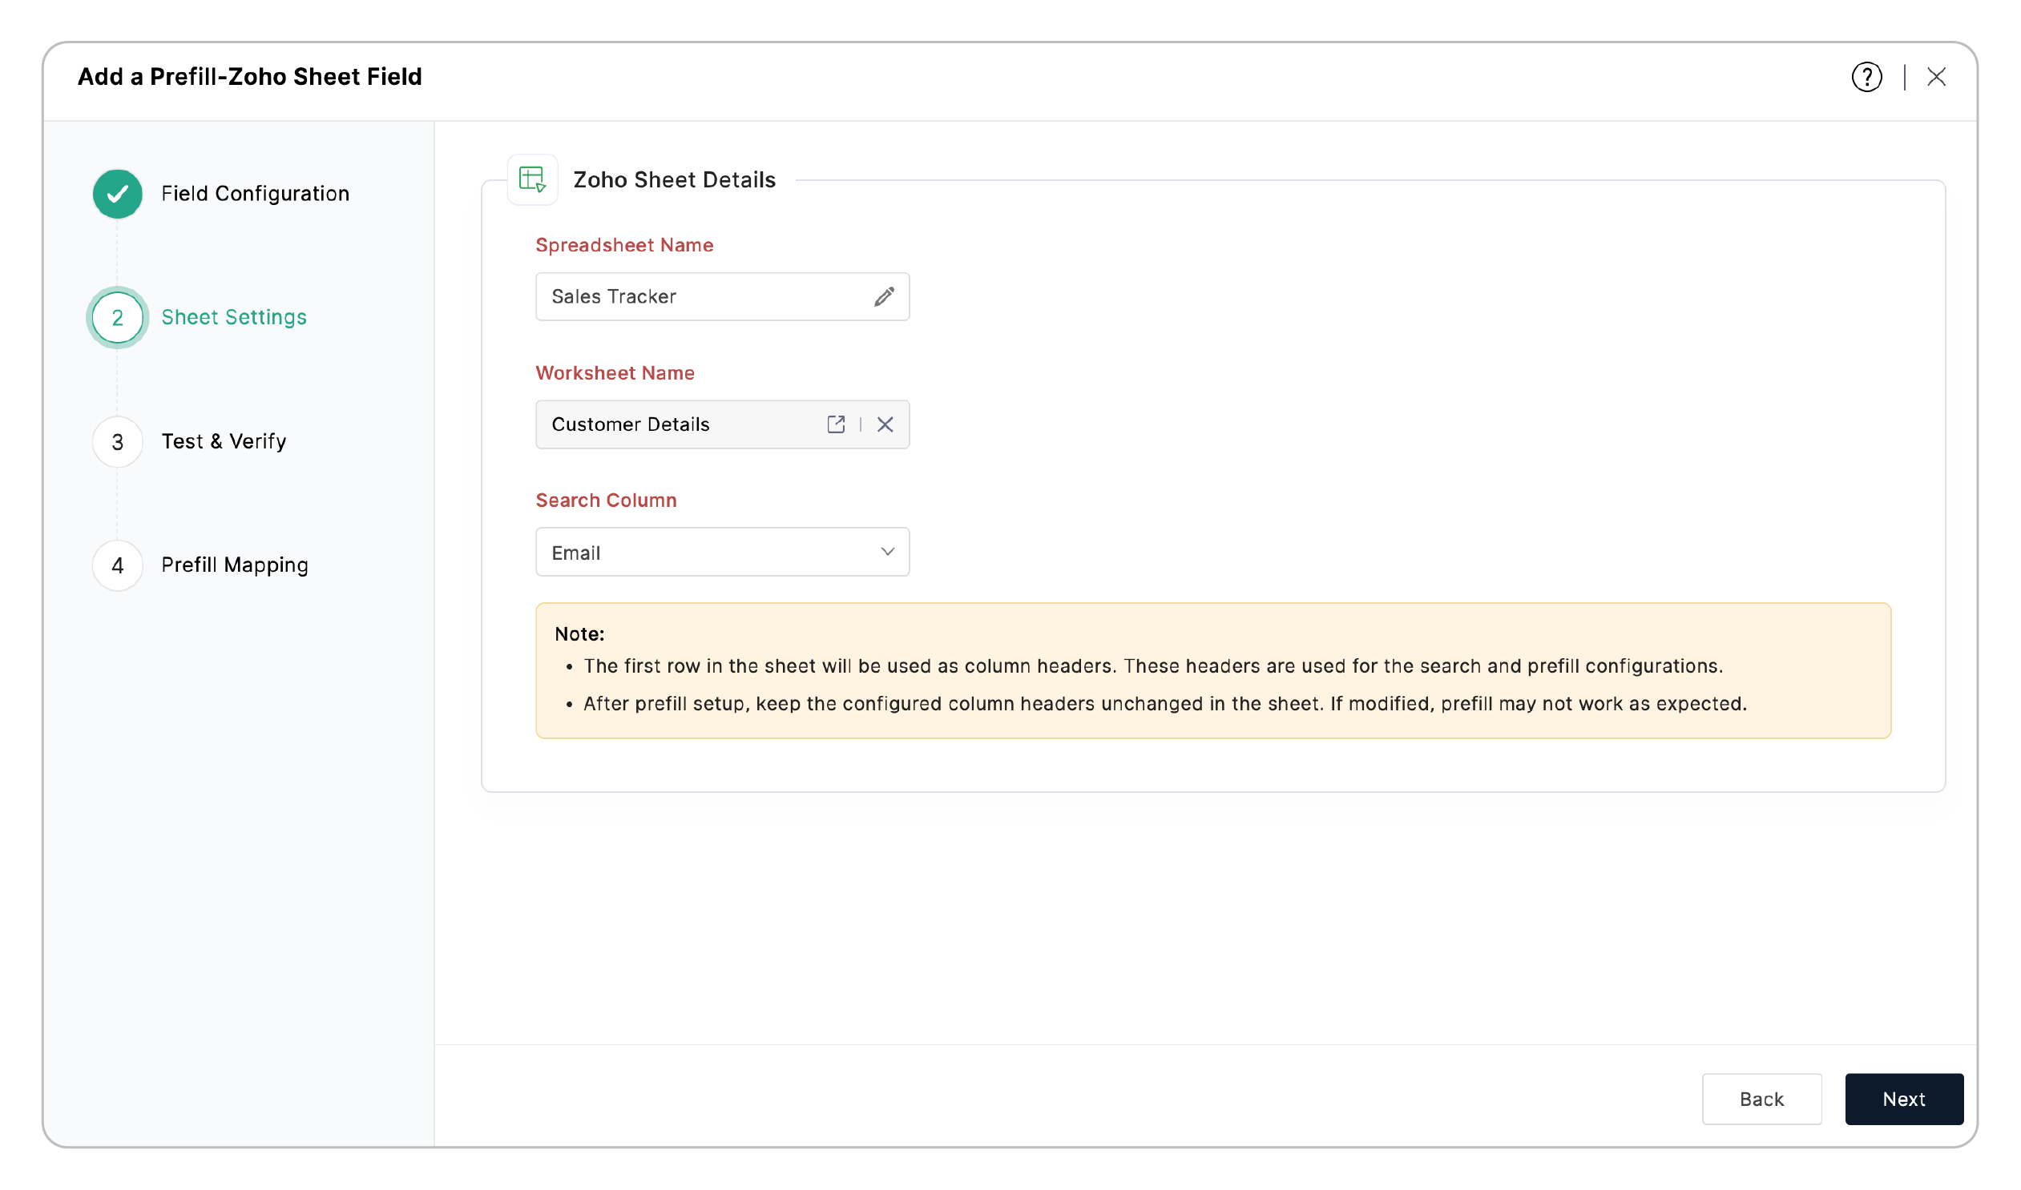Click the Zoho Sheet Details spreadsheet icon
Image resolution: width=2021 pixels, height=1190 pixels.
(532, 179)
